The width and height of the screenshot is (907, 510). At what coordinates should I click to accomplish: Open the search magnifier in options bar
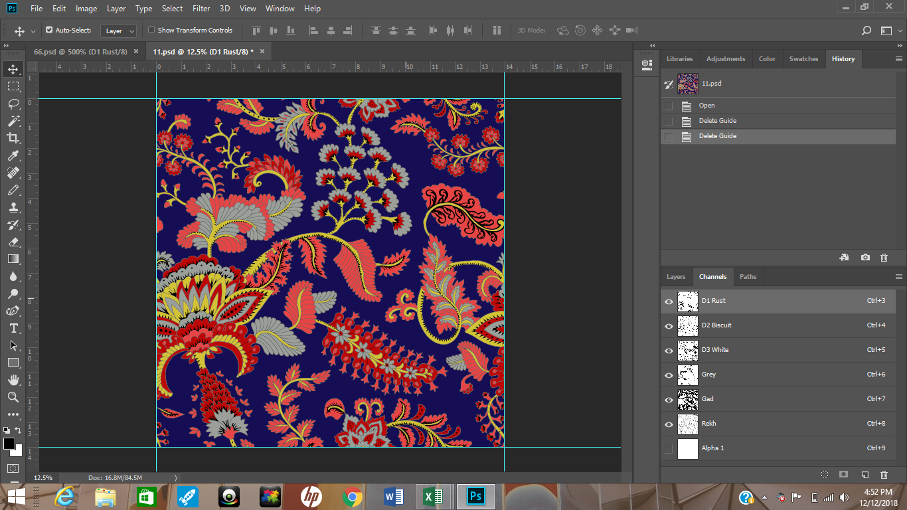[x=866, y=31]
